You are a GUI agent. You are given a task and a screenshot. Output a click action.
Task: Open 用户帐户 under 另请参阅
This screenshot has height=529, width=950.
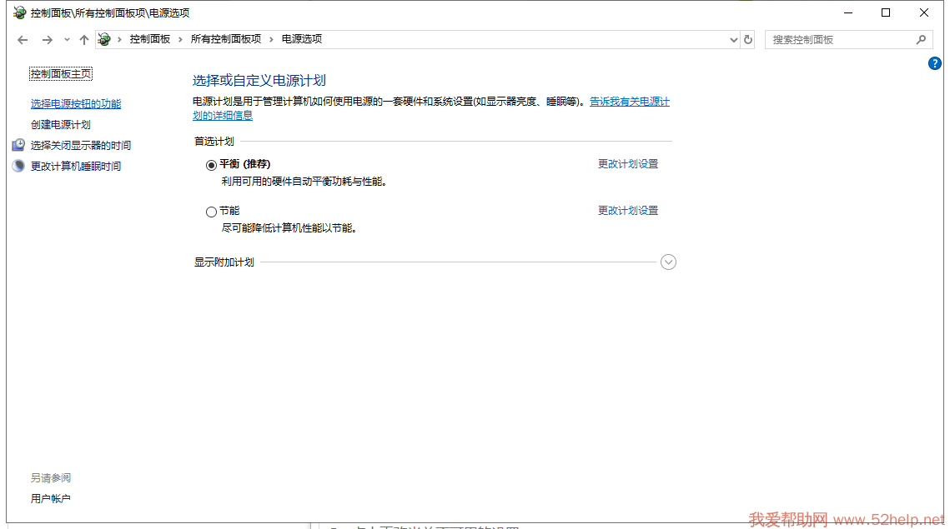click(x=51, y=499)
